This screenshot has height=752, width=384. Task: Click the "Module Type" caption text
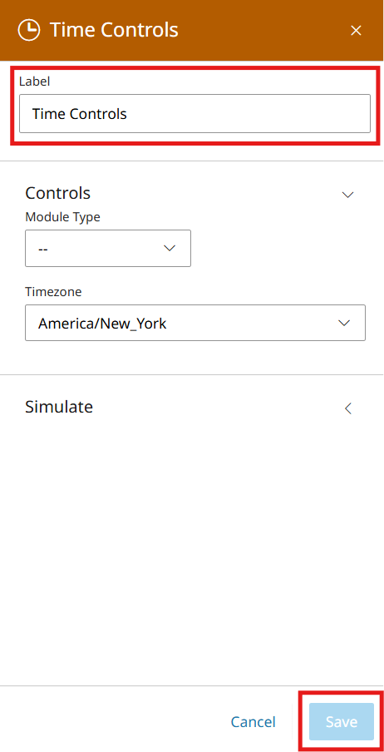63,217
